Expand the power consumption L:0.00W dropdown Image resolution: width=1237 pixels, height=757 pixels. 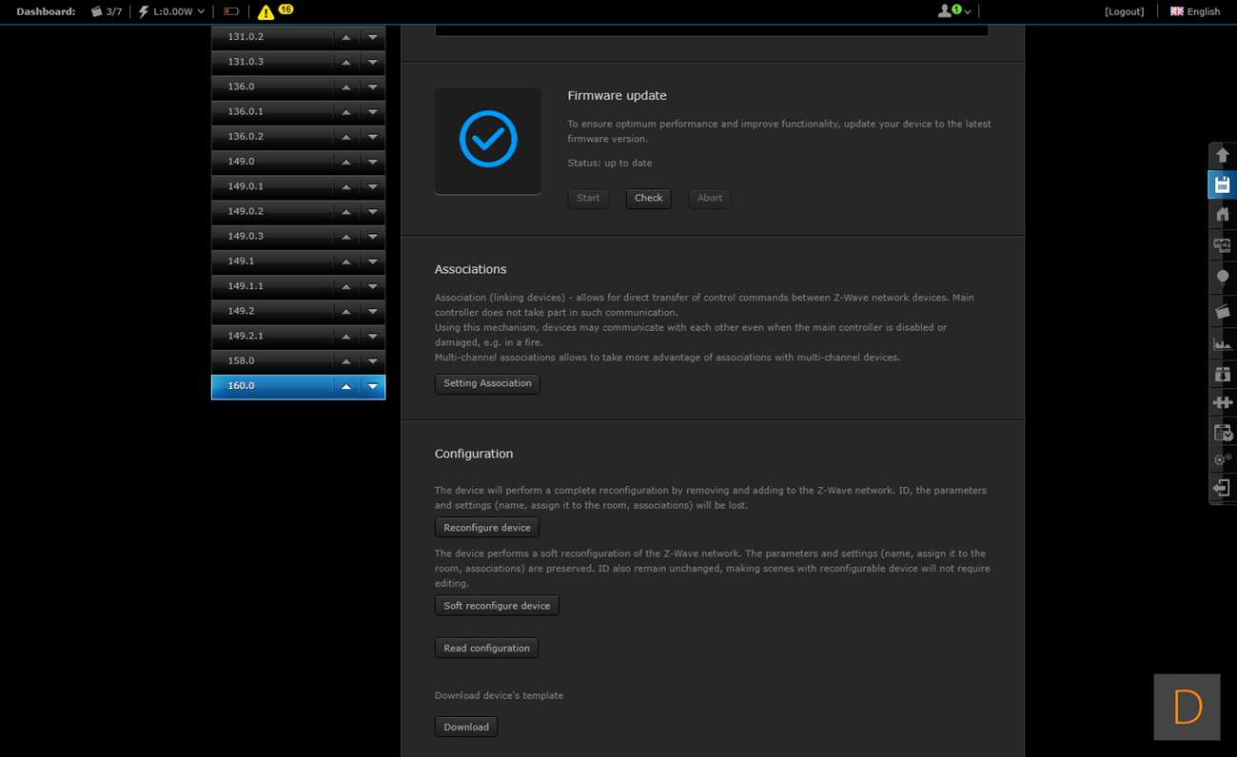click(x=172, y=11)
